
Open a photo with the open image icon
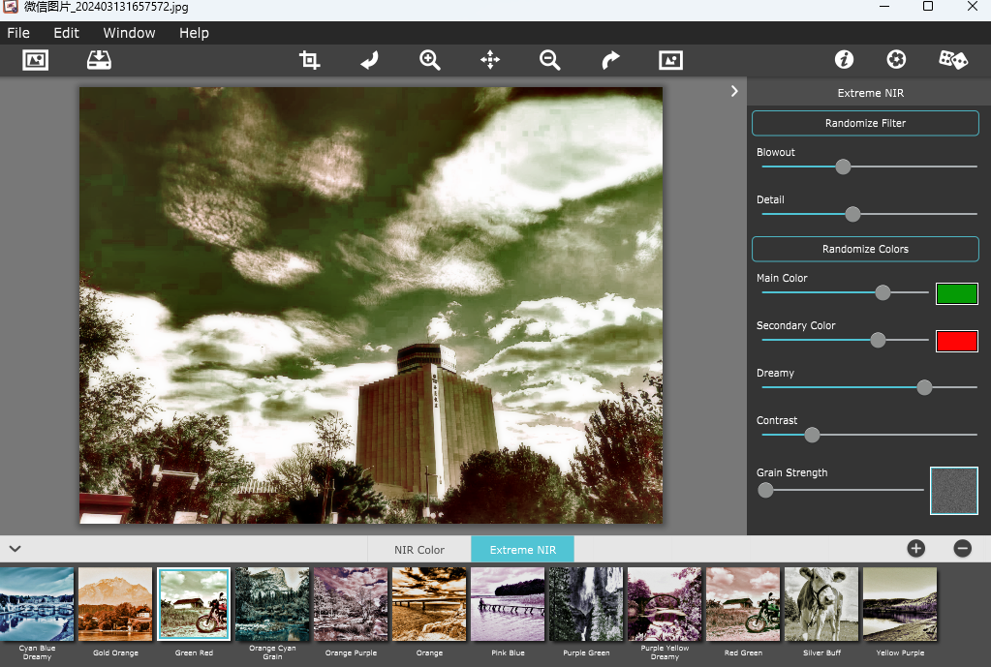pyautogui.click(x=36, y=60)
